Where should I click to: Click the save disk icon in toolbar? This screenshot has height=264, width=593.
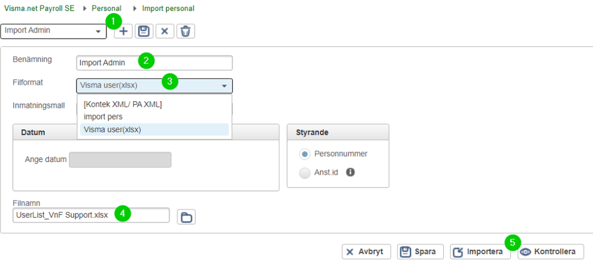pyautogui.click(x=144, y=31)
